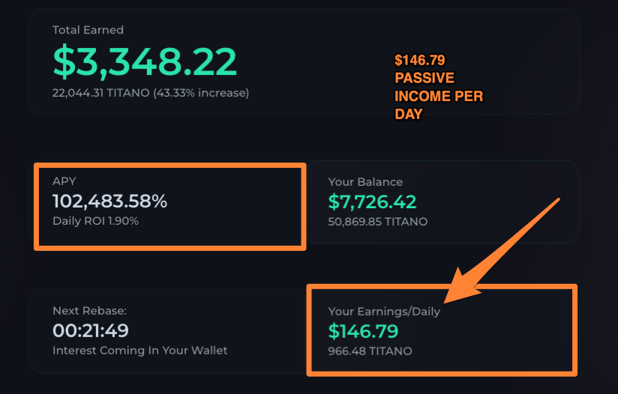Image resolution: width=618 pixels, height=394 pixels.
Task: Click the $7,726.42 balance value
Action: 372,202
